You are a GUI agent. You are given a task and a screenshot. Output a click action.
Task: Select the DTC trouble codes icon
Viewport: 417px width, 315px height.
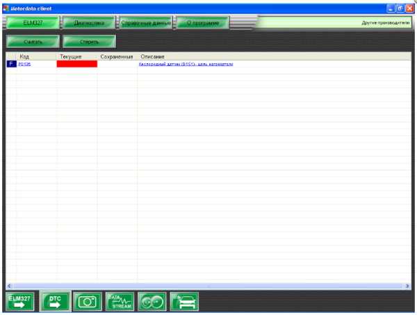click(x=56, y=301)
